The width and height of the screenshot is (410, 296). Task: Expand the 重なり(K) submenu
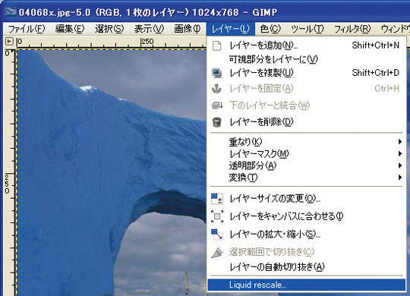click(x=307, y=142)
